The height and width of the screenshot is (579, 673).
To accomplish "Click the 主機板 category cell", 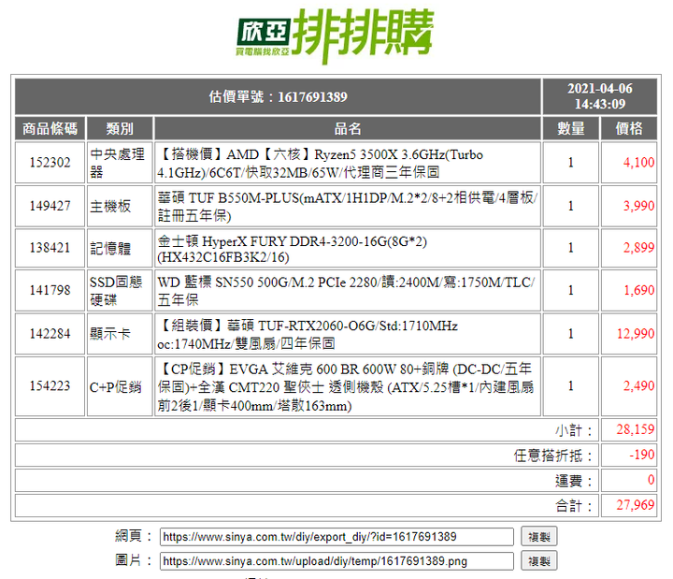I will pyautogui.click(x=120, y=206).
